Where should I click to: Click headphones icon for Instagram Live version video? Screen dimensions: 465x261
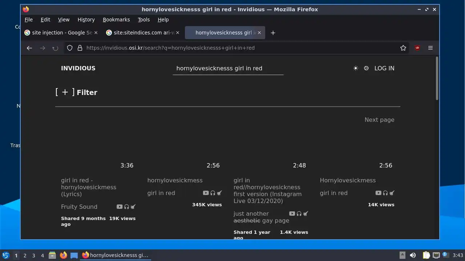pyautogui.click(x=299, y=214)
